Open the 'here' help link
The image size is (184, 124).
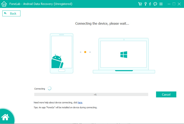(80, 102)
